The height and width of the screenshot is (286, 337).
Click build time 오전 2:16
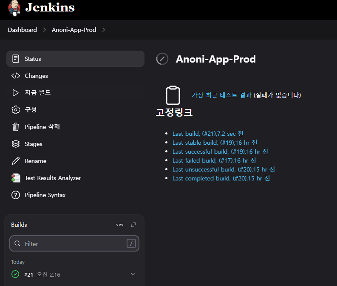click(x=48, y=275)
